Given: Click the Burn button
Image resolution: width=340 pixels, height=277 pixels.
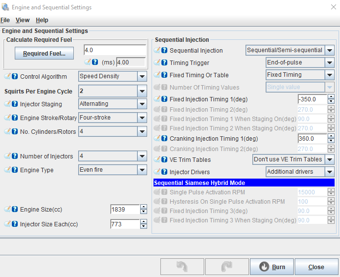Looking at the screenshot, I should tap(272, 267).
